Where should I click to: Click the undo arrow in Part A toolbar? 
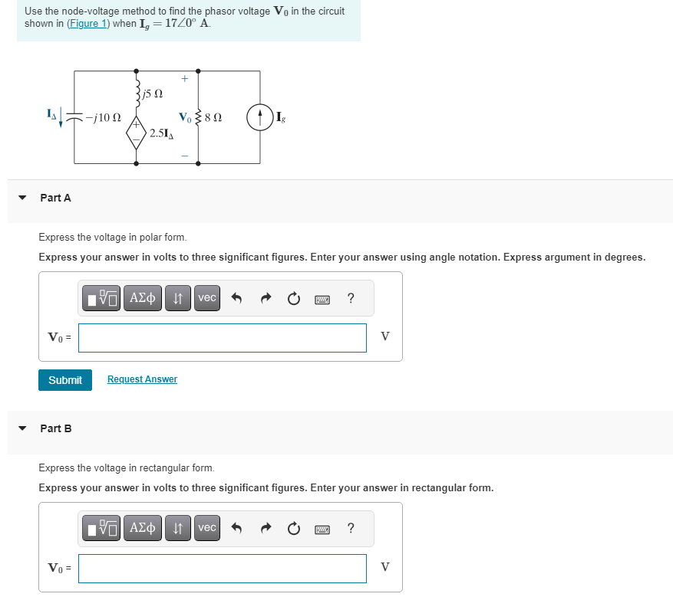(x=236, y=298)
